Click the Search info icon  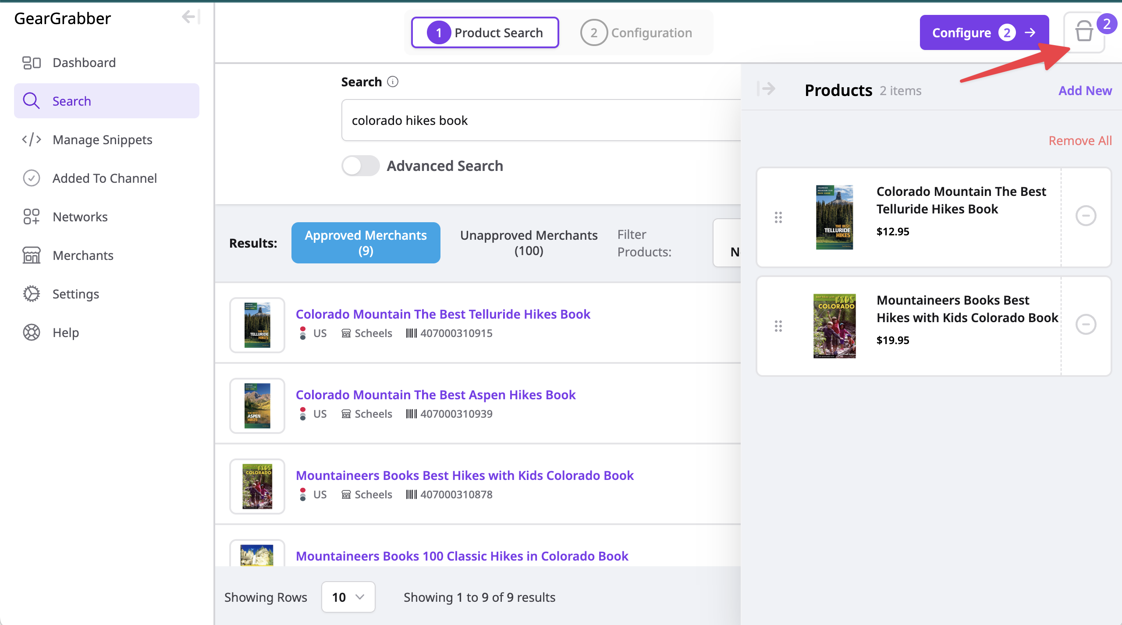click(x=393, y=82)
